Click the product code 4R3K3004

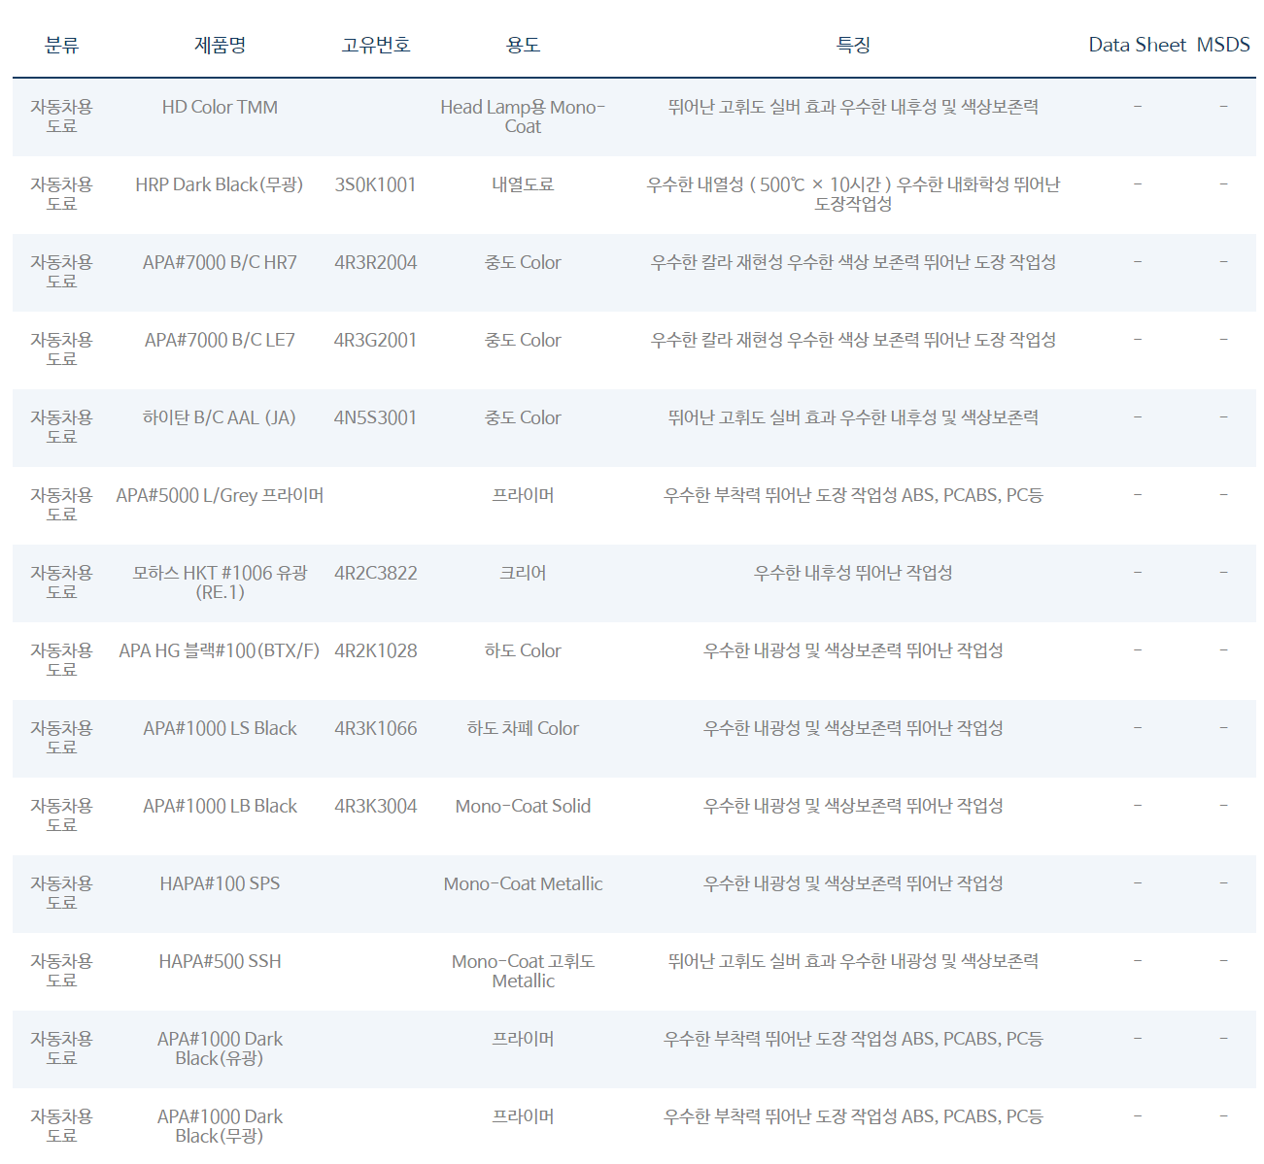(x=375, y=806)
